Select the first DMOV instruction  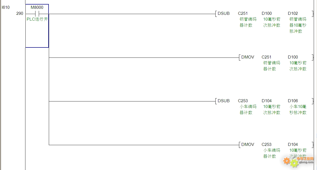[x=248, y=57]
